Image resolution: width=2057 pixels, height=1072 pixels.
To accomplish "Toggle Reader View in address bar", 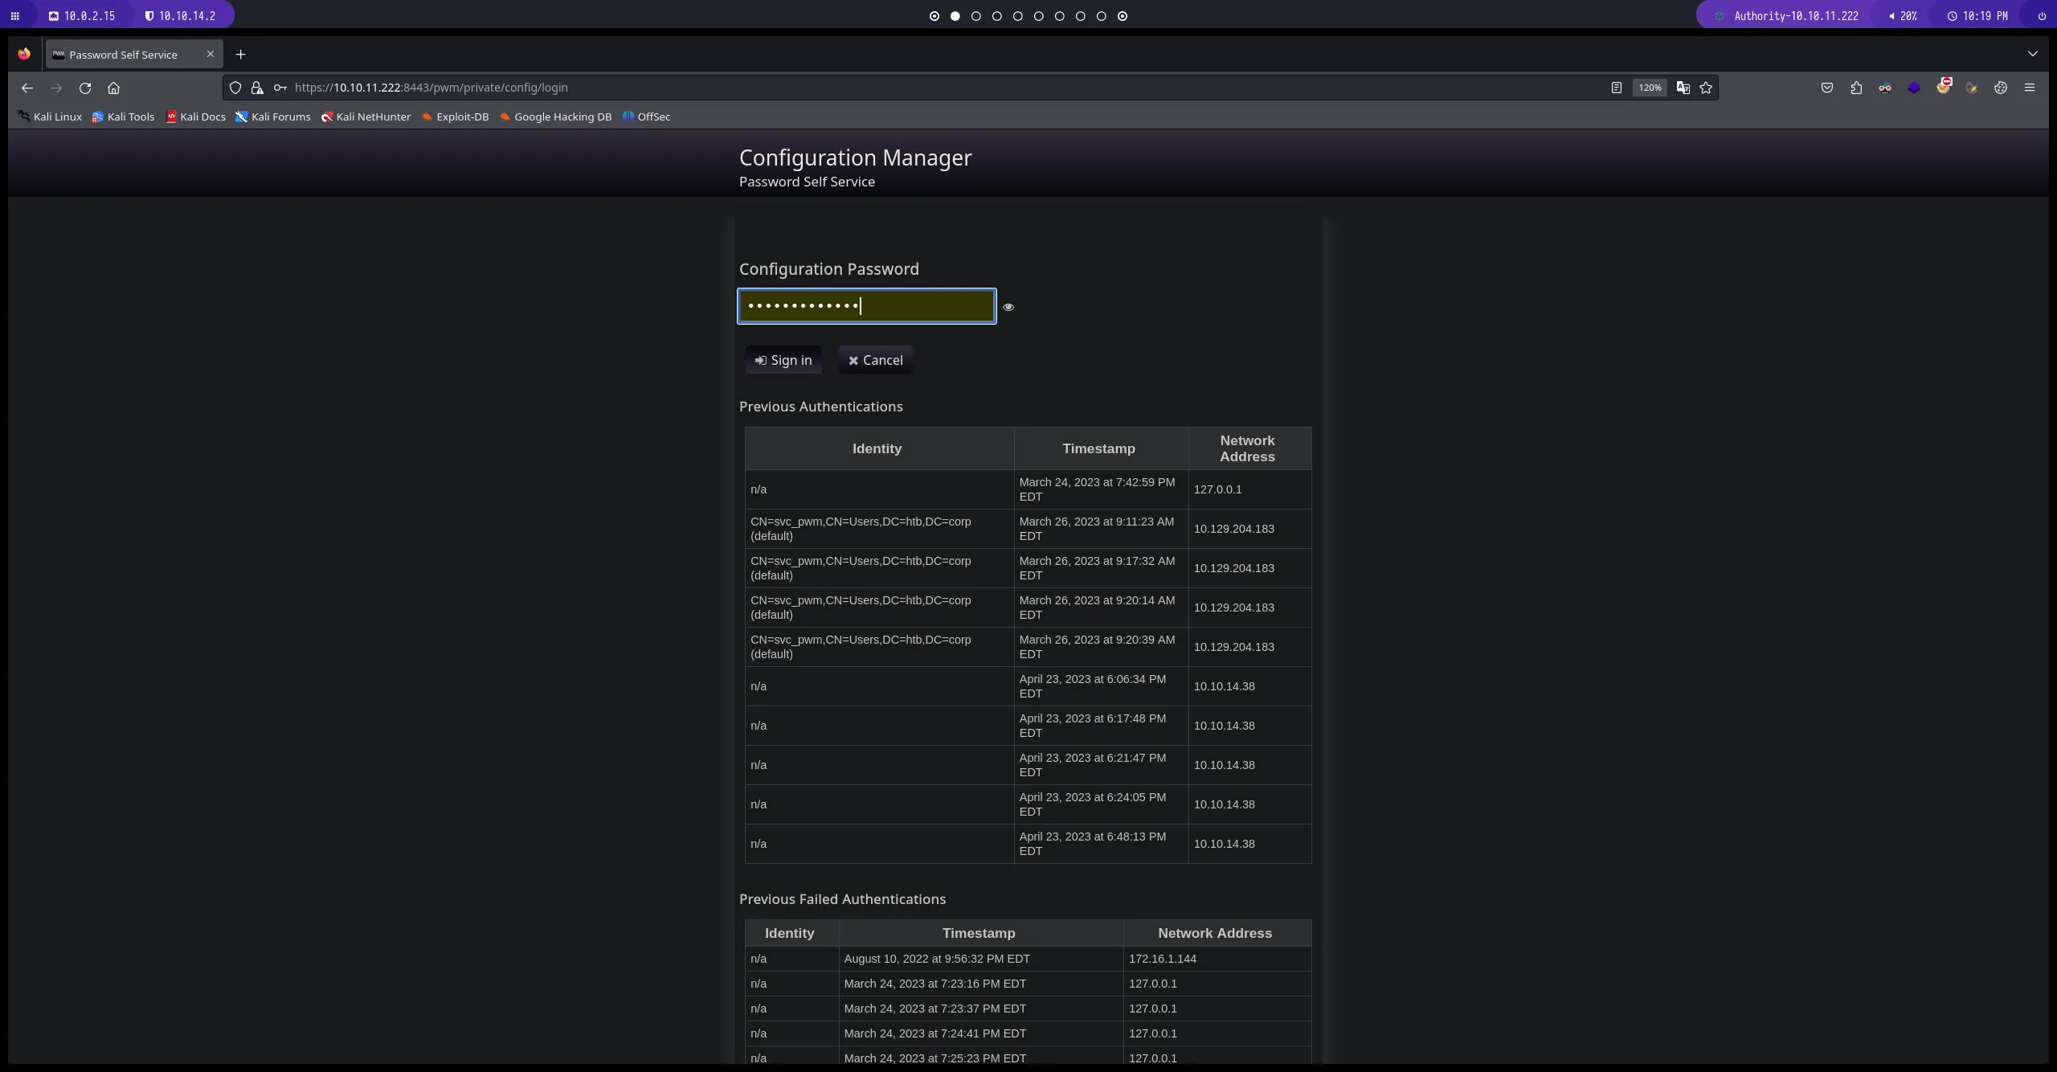I will tap(1616, 88).
